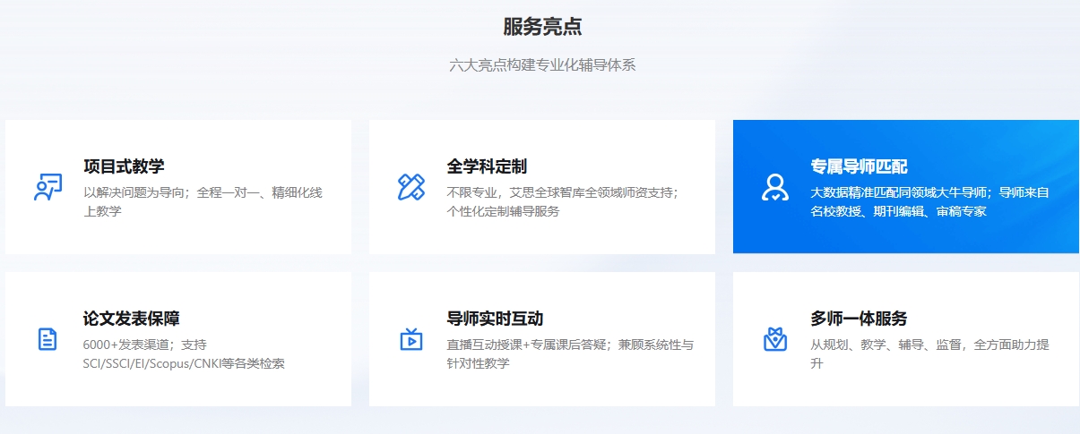Open the 全学科定制 card title
The image size is (1080, 434).
coord(487,166)
